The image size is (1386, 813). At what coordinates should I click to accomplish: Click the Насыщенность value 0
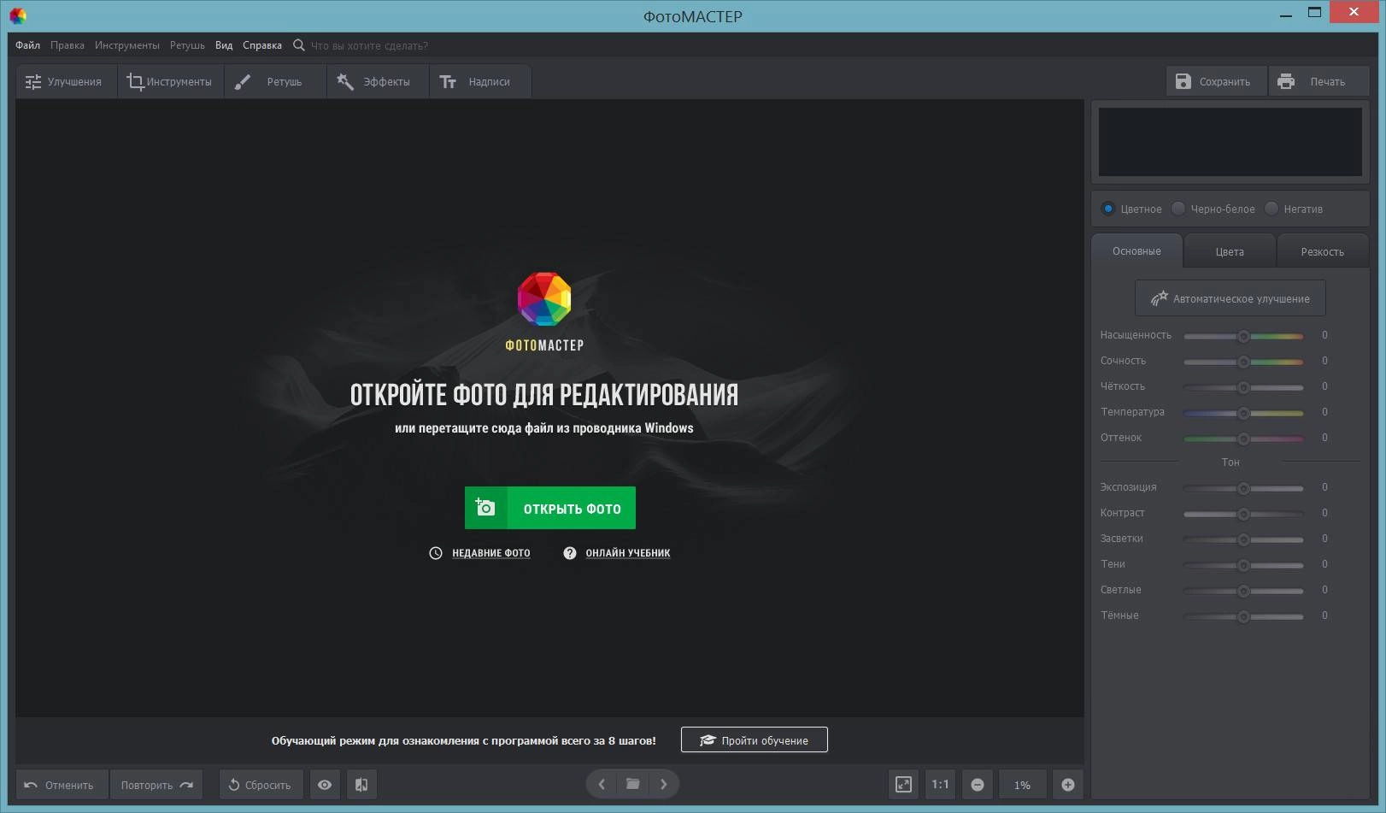[x=1324, y=335]
